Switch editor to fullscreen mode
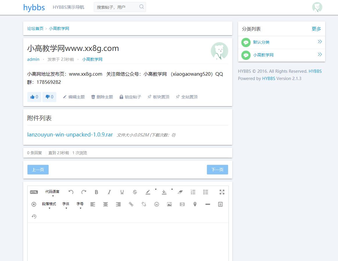 pyautogui.click(x=222, y=192)
